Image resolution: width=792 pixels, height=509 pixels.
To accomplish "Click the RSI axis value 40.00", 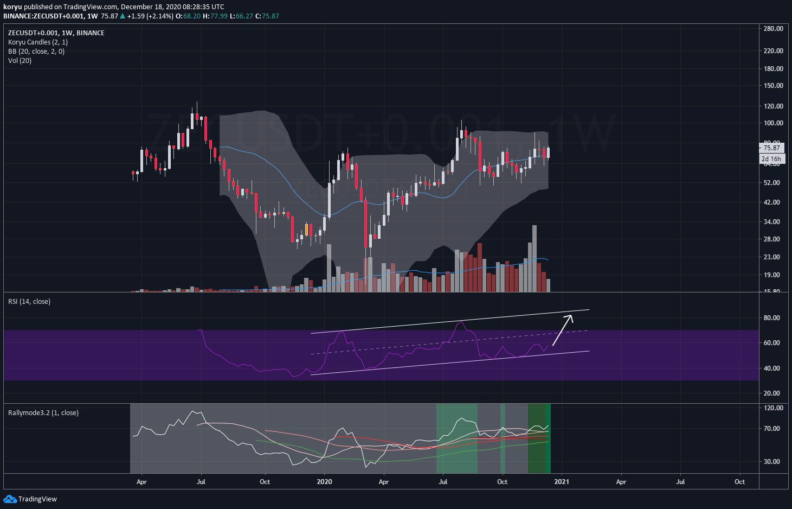I will click(772, 368).
